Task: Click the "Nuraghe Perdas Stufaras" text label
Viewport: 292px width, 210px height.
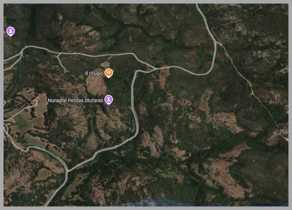Action: pos(75,100)
